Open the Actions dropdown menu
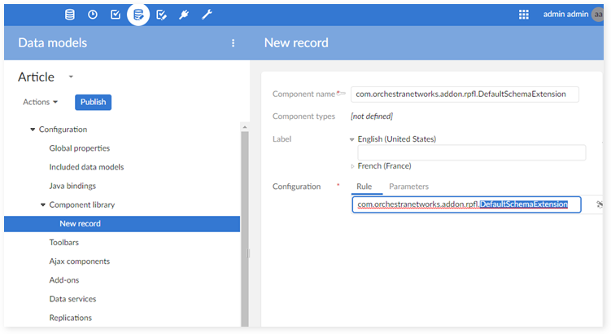This screenshot has width=611, height=334. [41, 102]
